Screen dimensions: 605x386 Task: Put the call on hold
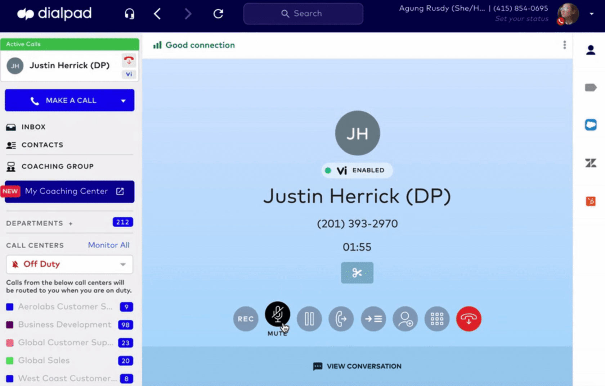[309, 319]
